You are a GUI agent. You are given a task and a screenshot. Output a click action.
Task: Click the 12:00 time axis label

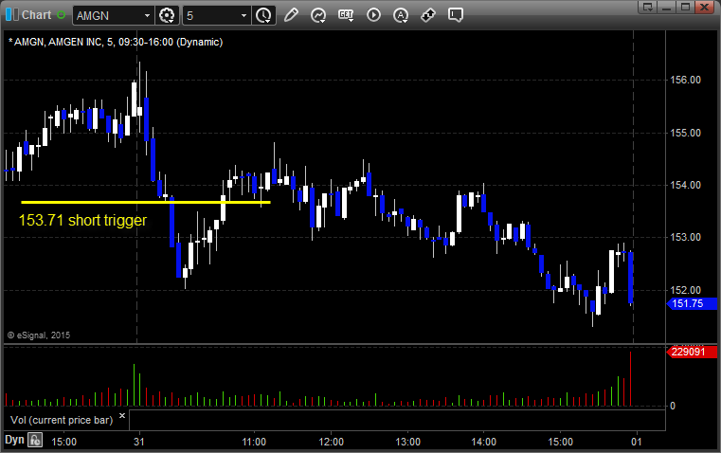(x=331, y=442)
